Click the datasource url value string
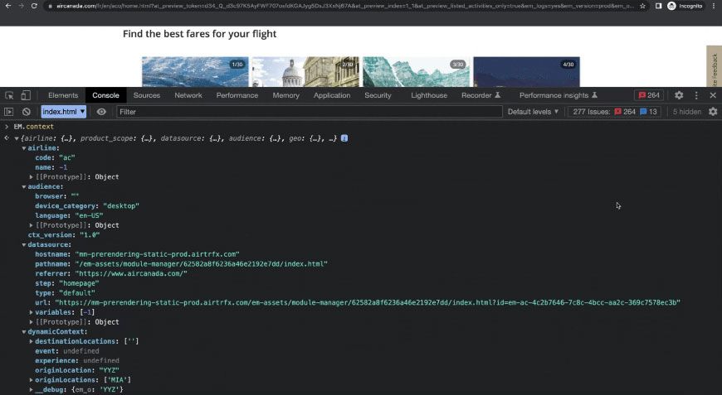This screenshot has width=722, height=395. click(x=368, y=302)
